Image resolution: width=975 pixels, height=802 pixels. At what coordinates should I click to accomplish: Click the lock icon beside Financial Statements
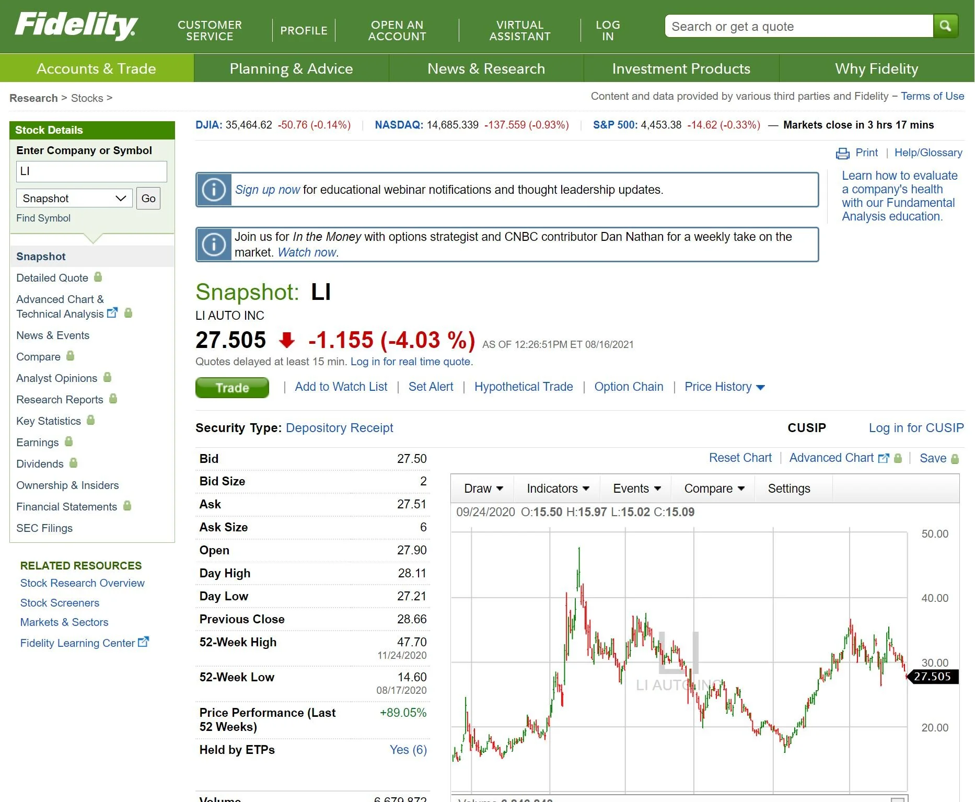pos(127,506)
